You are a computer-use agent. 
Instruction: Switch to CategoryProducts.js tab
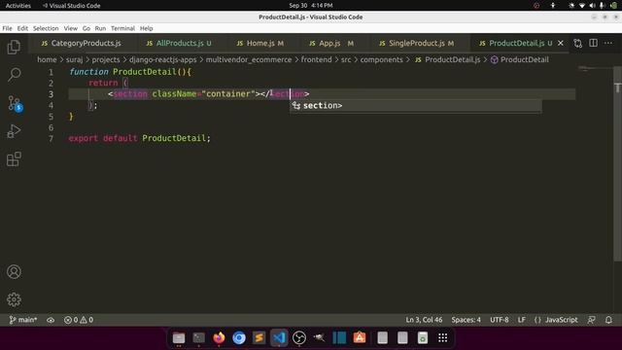tap(82, 43)
